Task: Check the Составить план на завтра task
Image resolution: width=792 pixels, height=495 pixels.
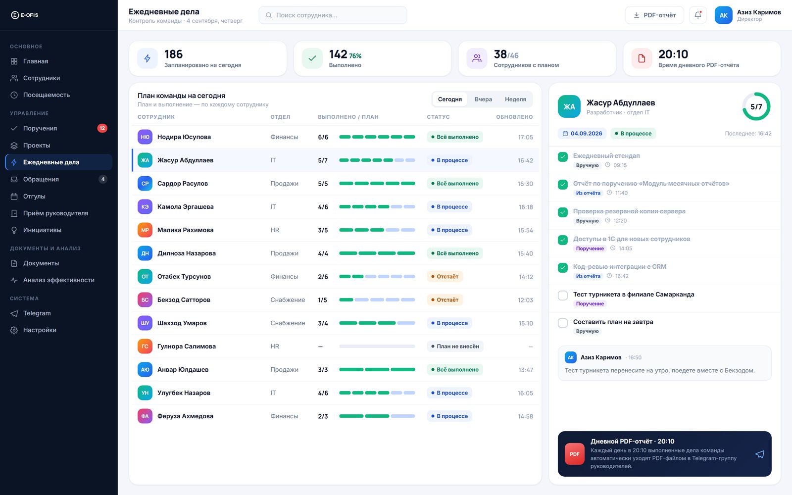Action: 563,323
